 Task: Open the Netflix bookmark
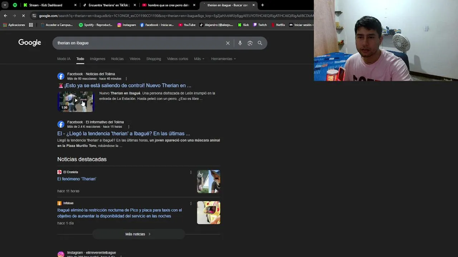(x=278, y=25)
